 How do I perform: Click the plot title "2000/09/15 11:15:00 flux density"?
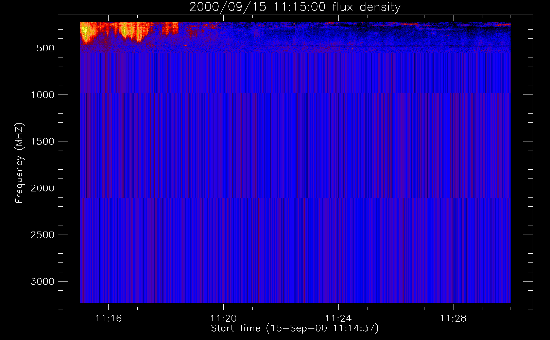295,7
